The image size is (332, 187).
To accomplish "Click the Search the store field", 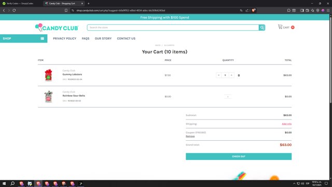I will (x=173, y=28).
